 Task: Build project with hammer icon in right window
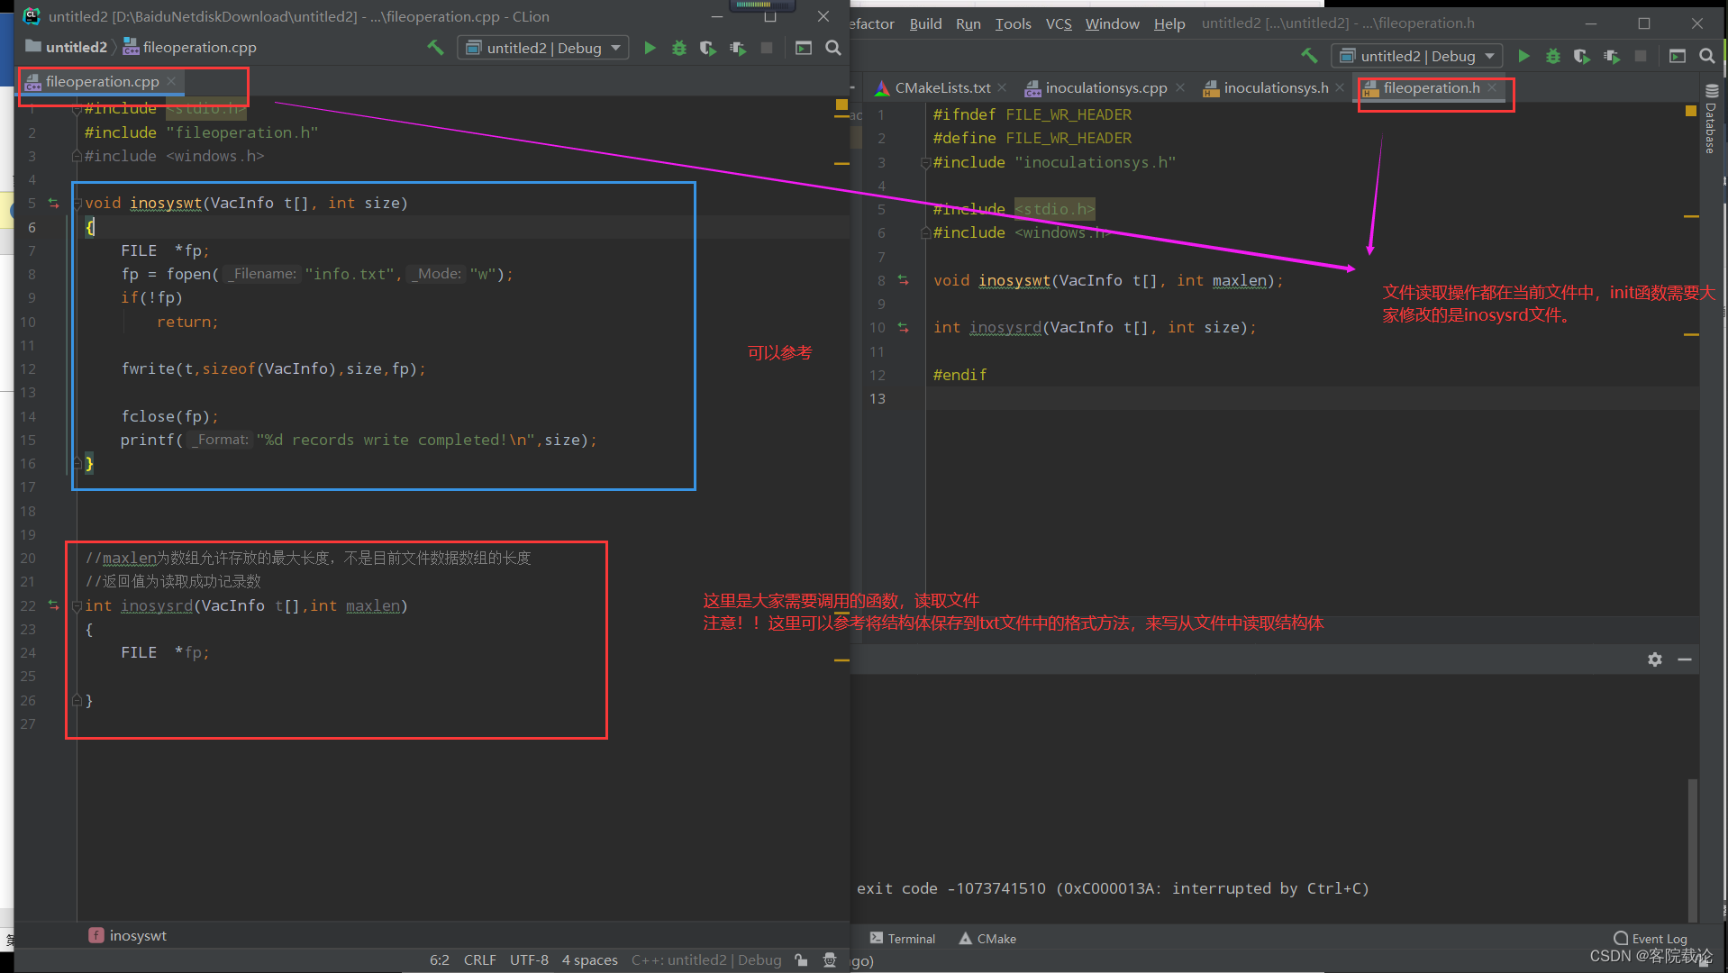pos(1309,56)
